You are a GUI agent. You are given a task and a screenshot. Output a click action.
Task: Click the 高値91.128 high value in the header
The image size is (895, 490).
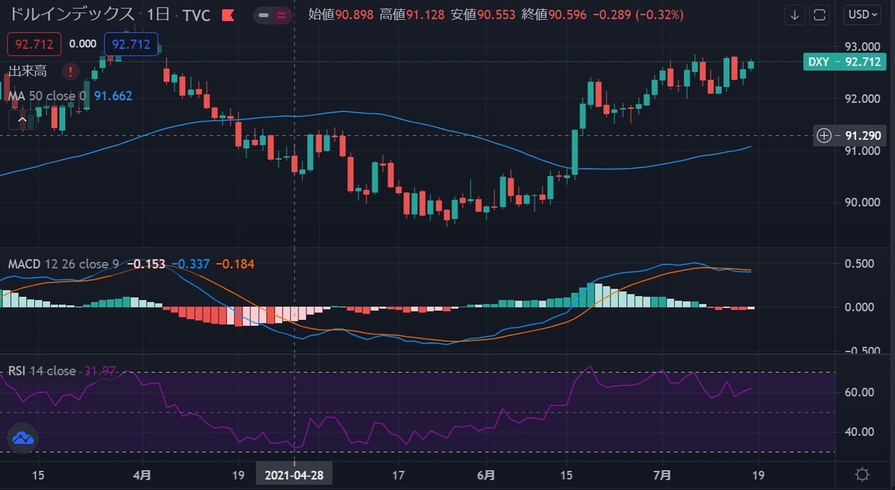[x=413, y=14]
